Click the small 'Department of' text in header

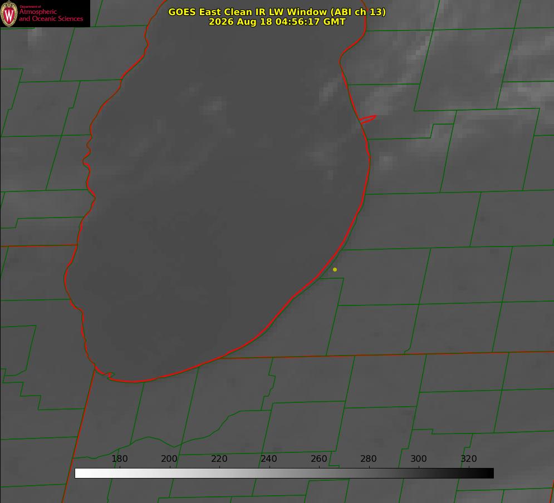point(30,7)
